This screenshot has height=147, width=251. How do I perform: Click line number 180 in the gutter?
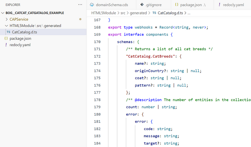tap(97, 114)
